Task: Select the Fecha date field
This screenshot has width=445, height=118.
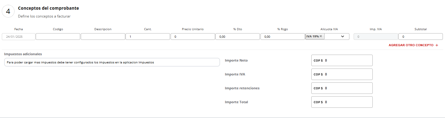Action: click(18, 37)
